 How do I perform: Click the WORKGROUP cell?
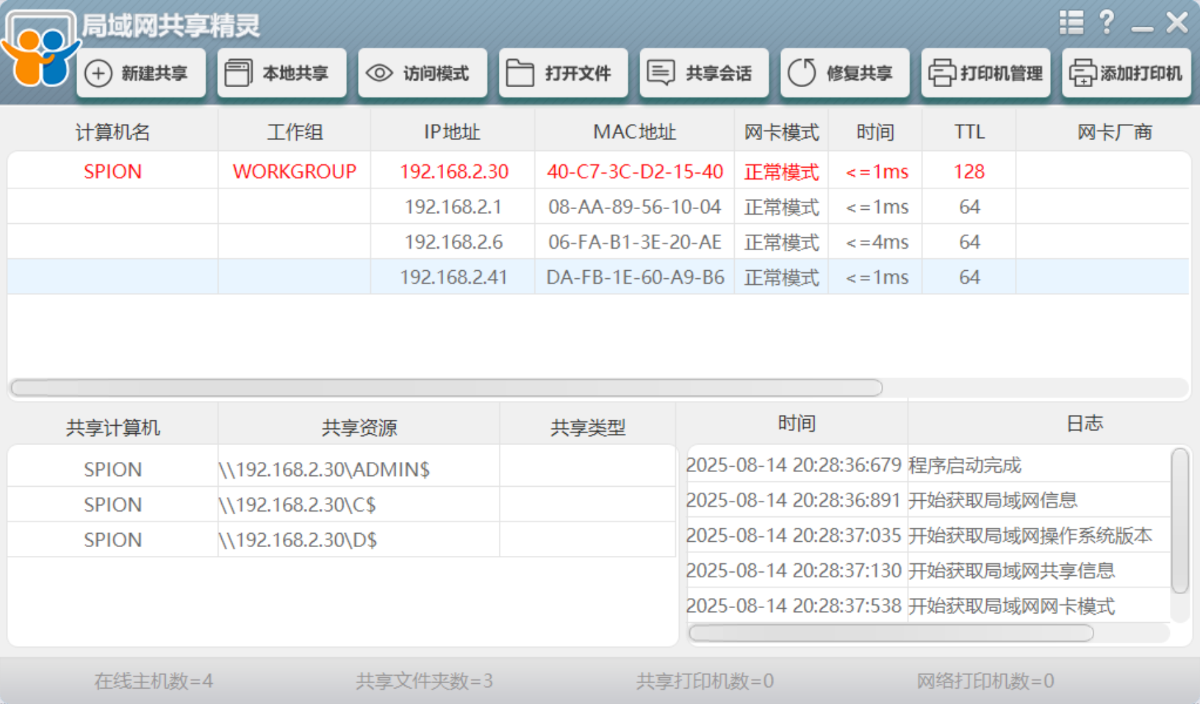tap(294, 172)
